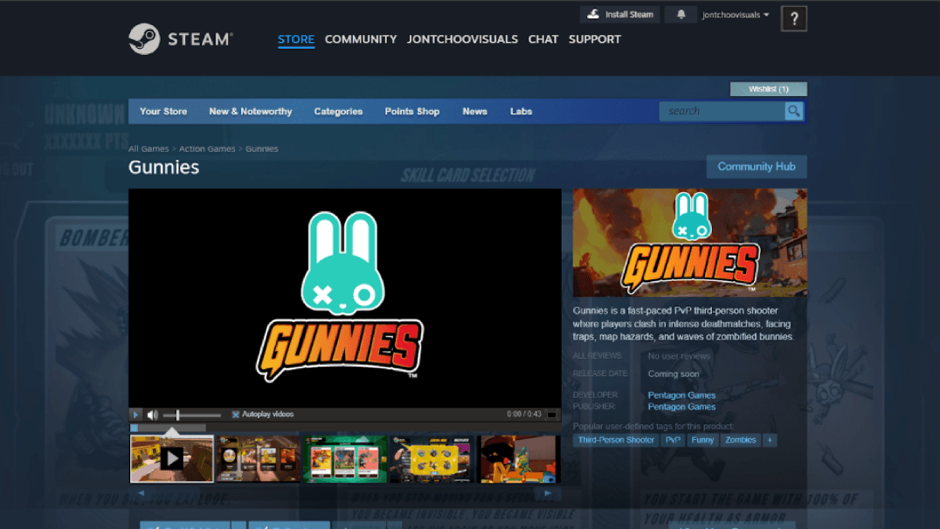Click the Third-Person Shooter tag
Image resolution: width=940 pixels, height=529 pixels.
pos(616,440)
